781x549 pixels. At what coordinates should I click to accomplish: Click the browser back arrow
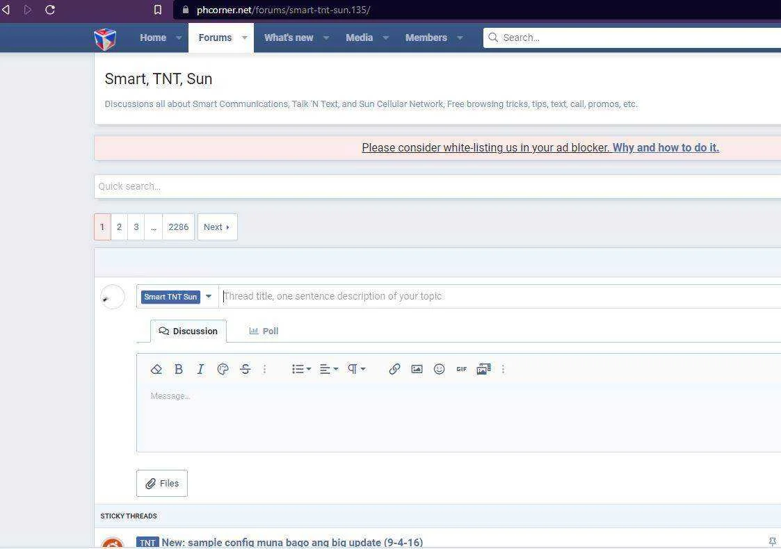[x=6, y=10]
